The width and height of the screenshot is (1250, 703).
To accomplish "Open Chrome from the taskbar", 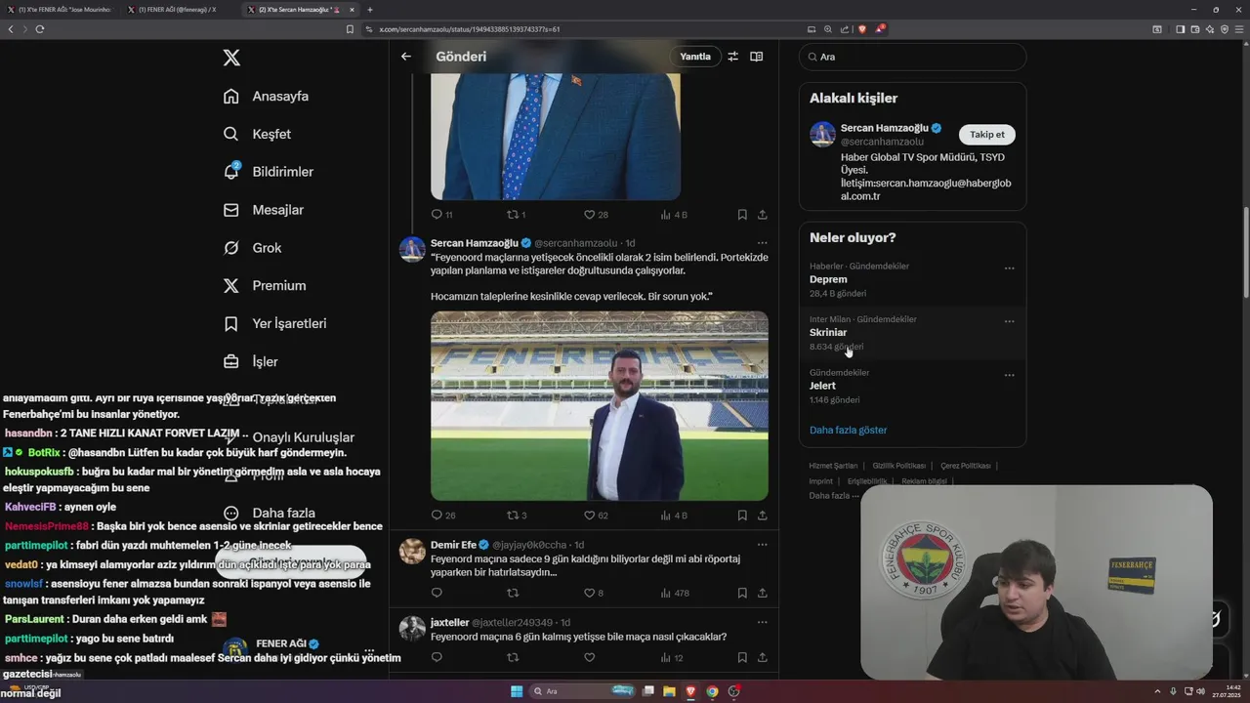I will pos(712,691).
